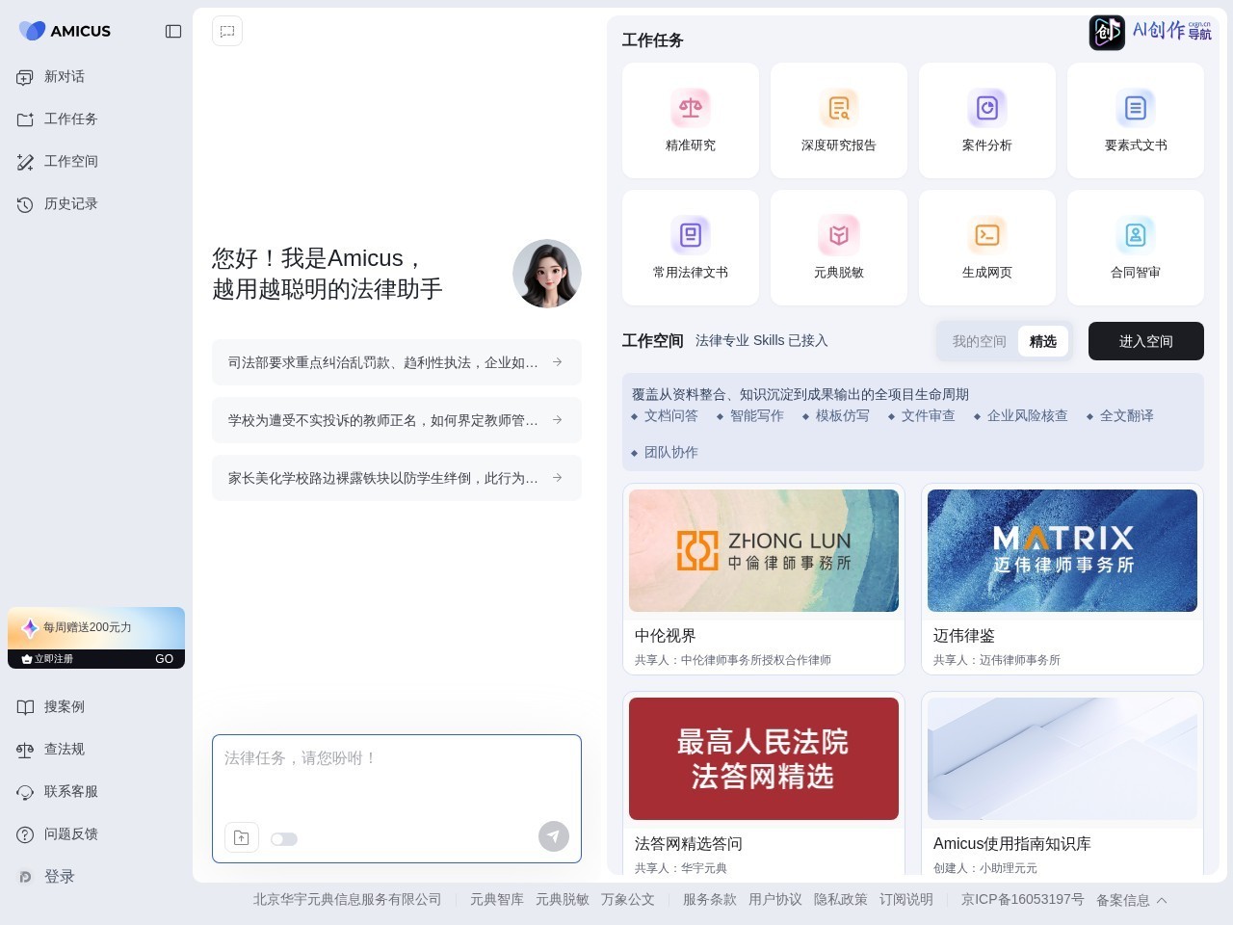The image size is (1233, 925).
Task: Open the 合同智审 task
Action: [1136, 248]
